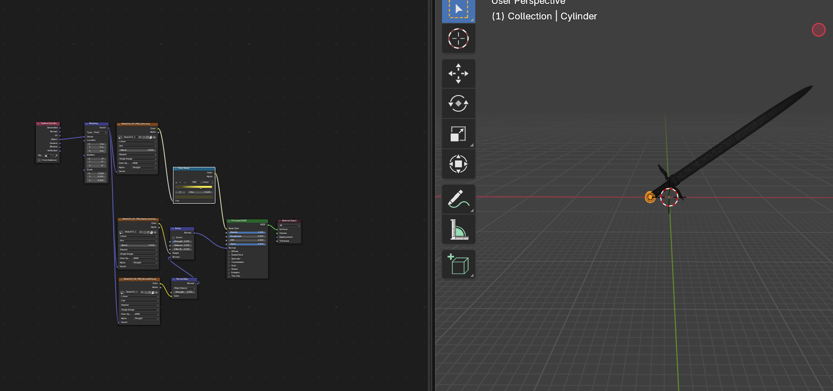Open Color Ramp interpolation dropdown showing Linear
The height and width of the screenshot is (391, 833).
[206, 183]
